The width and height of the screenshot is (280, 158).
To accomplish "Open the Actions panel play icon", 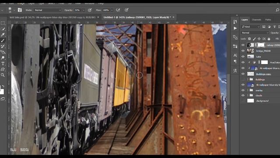I will pos(235,28).
